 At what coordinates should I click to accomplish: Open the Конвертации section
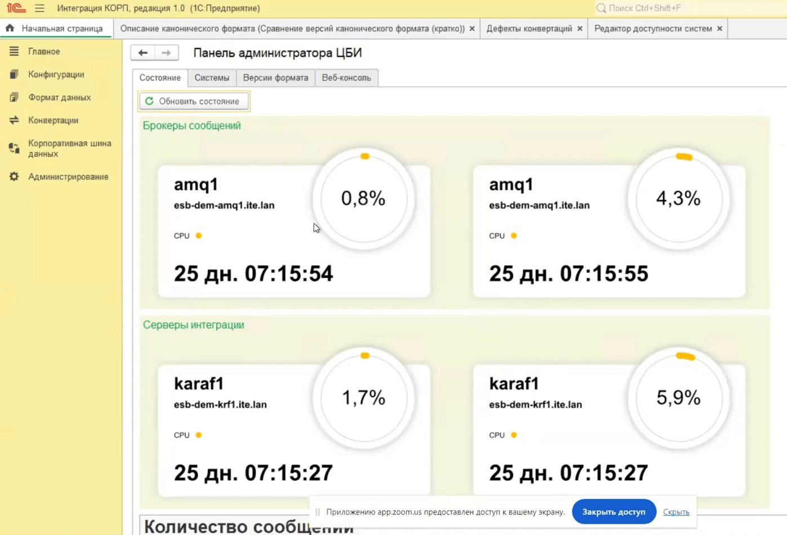[53, 120]
